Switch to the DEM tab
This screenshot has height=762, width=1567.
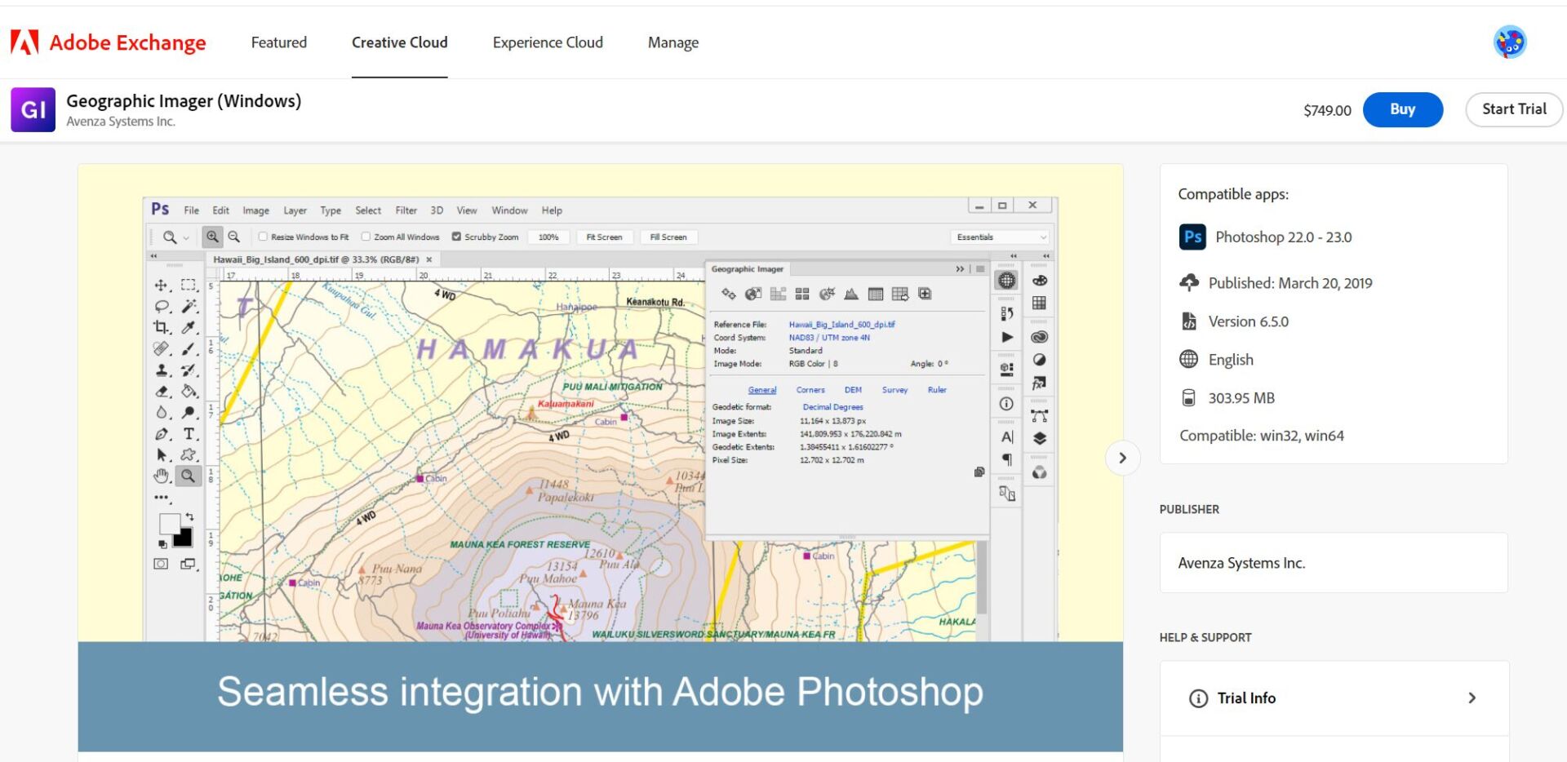(x=853, y=390)
